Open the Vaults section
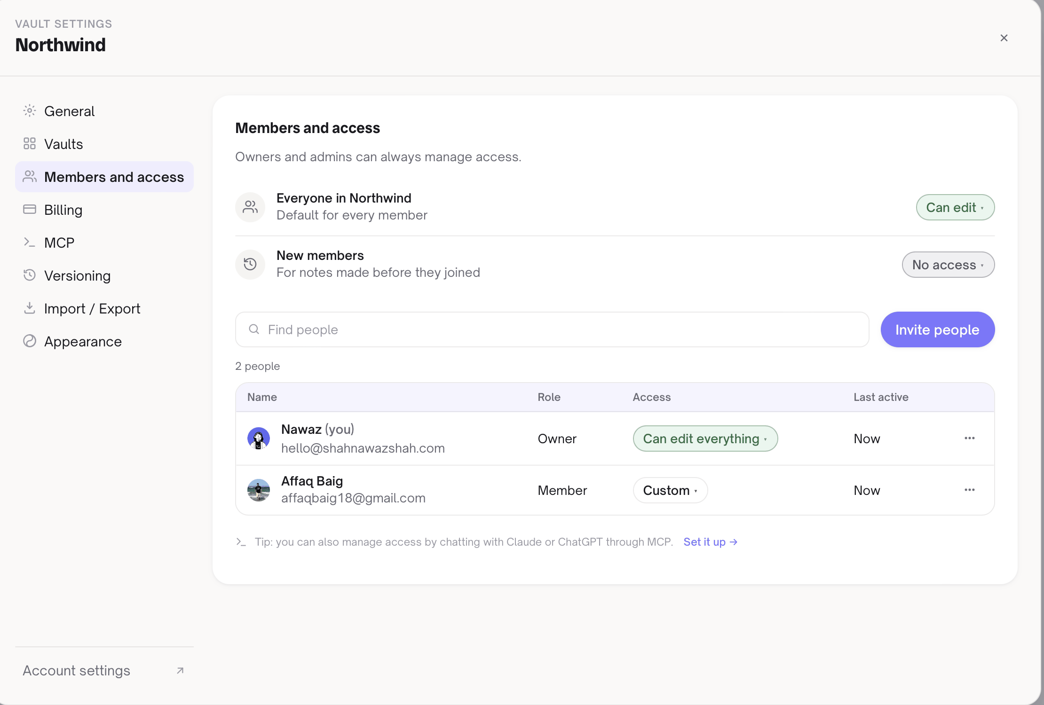 [104, 144]
